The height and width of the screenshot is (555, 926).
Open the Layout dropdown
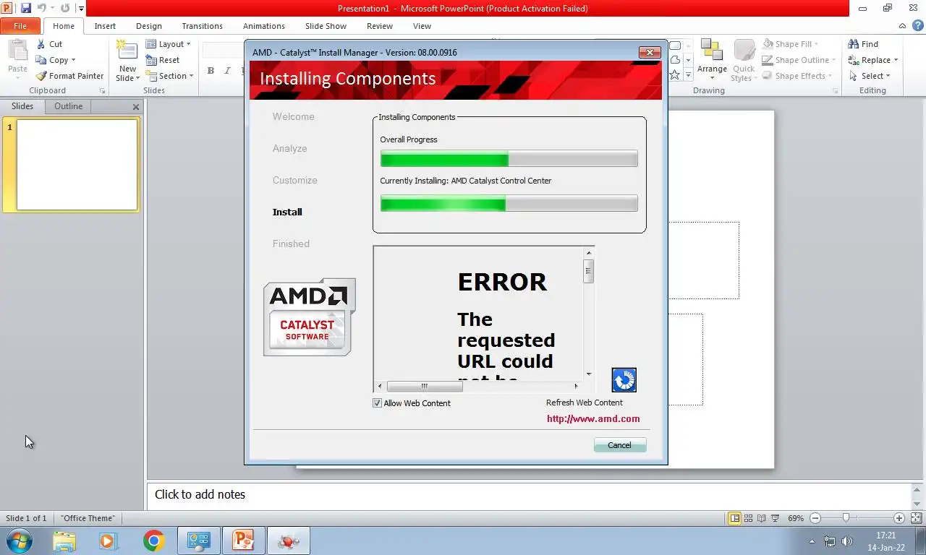tap(168, 44)
